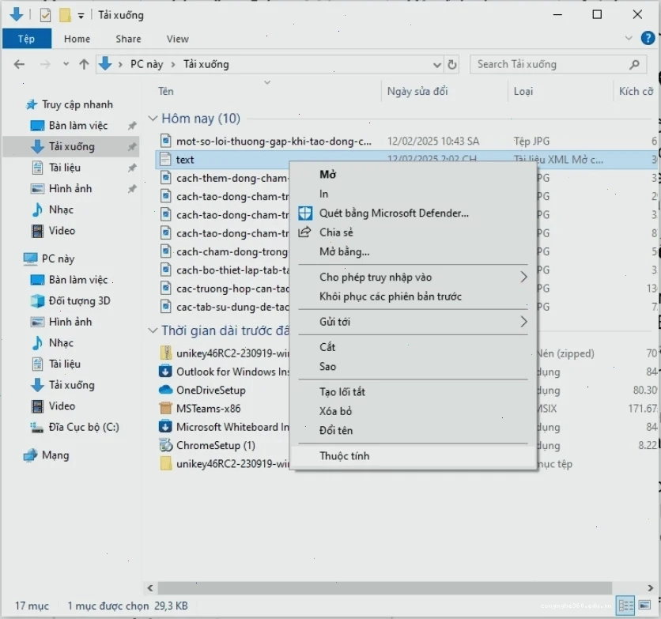Screen dimensions: 661x619
Task: Go back with the back arrow
Action: [20, 65]
